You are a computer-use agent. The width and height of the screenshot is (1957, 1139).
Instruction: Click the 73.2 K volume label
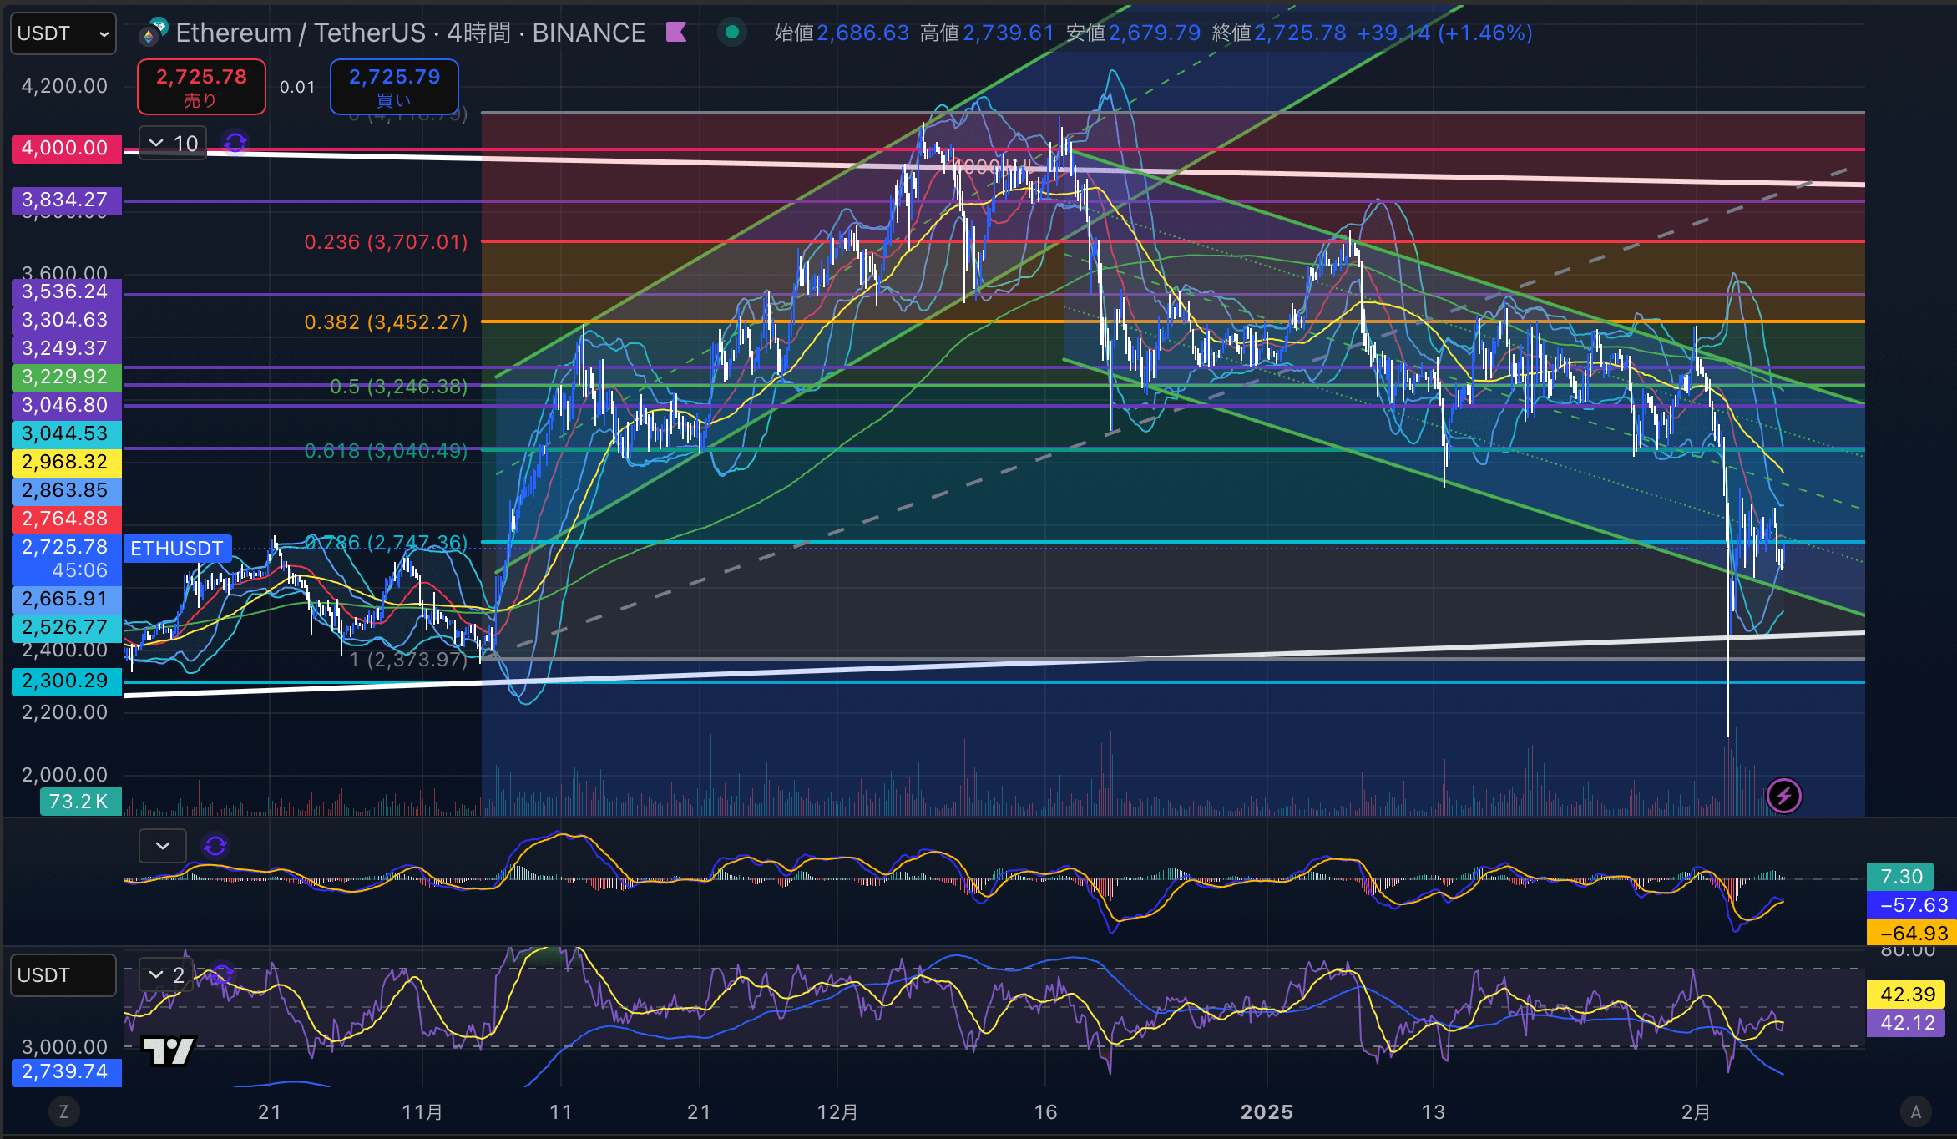pyautogui.click(x=80, y=802)
